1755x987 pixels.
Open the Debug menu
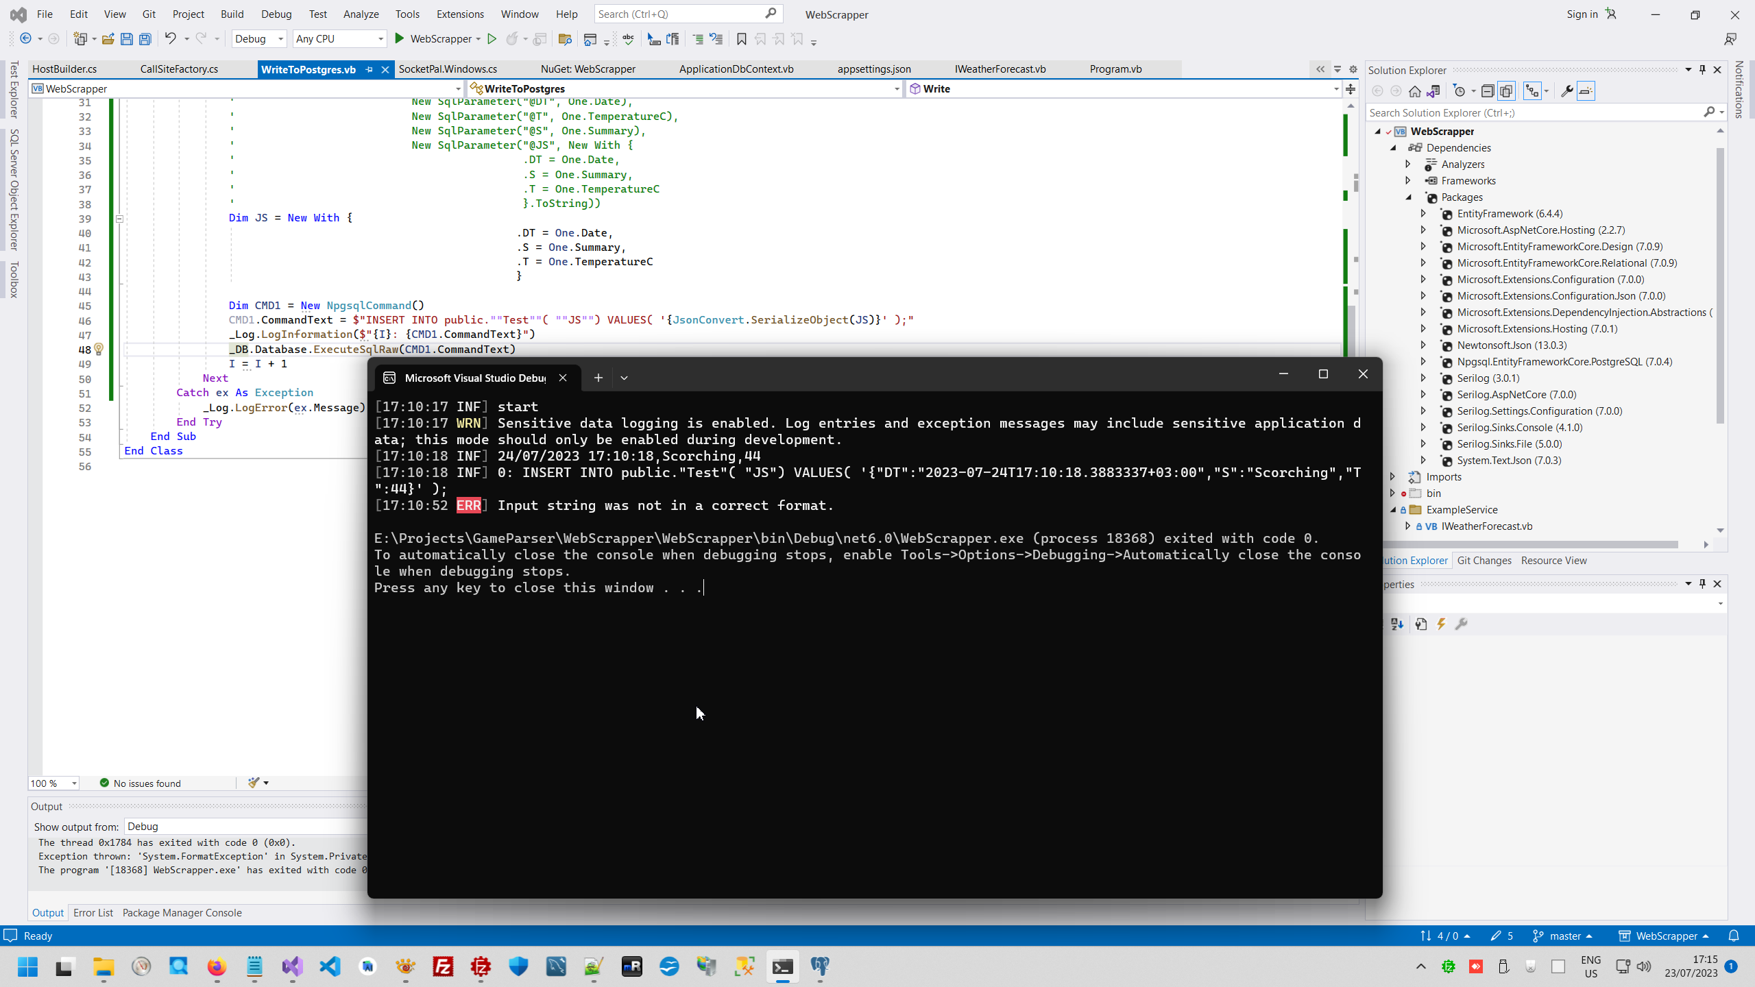276,14
